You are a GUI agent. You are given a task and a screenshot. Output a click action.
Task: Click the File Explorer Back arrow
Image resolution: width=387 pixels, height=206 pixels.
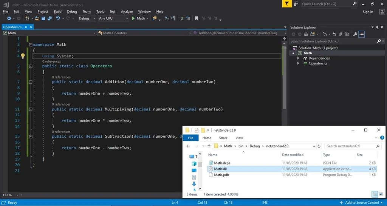coord(188,146)
